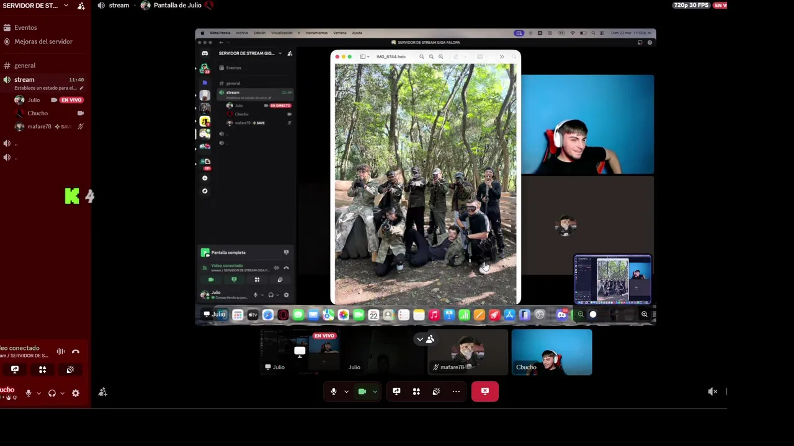The height and width of the screenshot is (446, 794).
Task: Expand Preview toolbar overflow chevrons
Action: click(502, 57)
